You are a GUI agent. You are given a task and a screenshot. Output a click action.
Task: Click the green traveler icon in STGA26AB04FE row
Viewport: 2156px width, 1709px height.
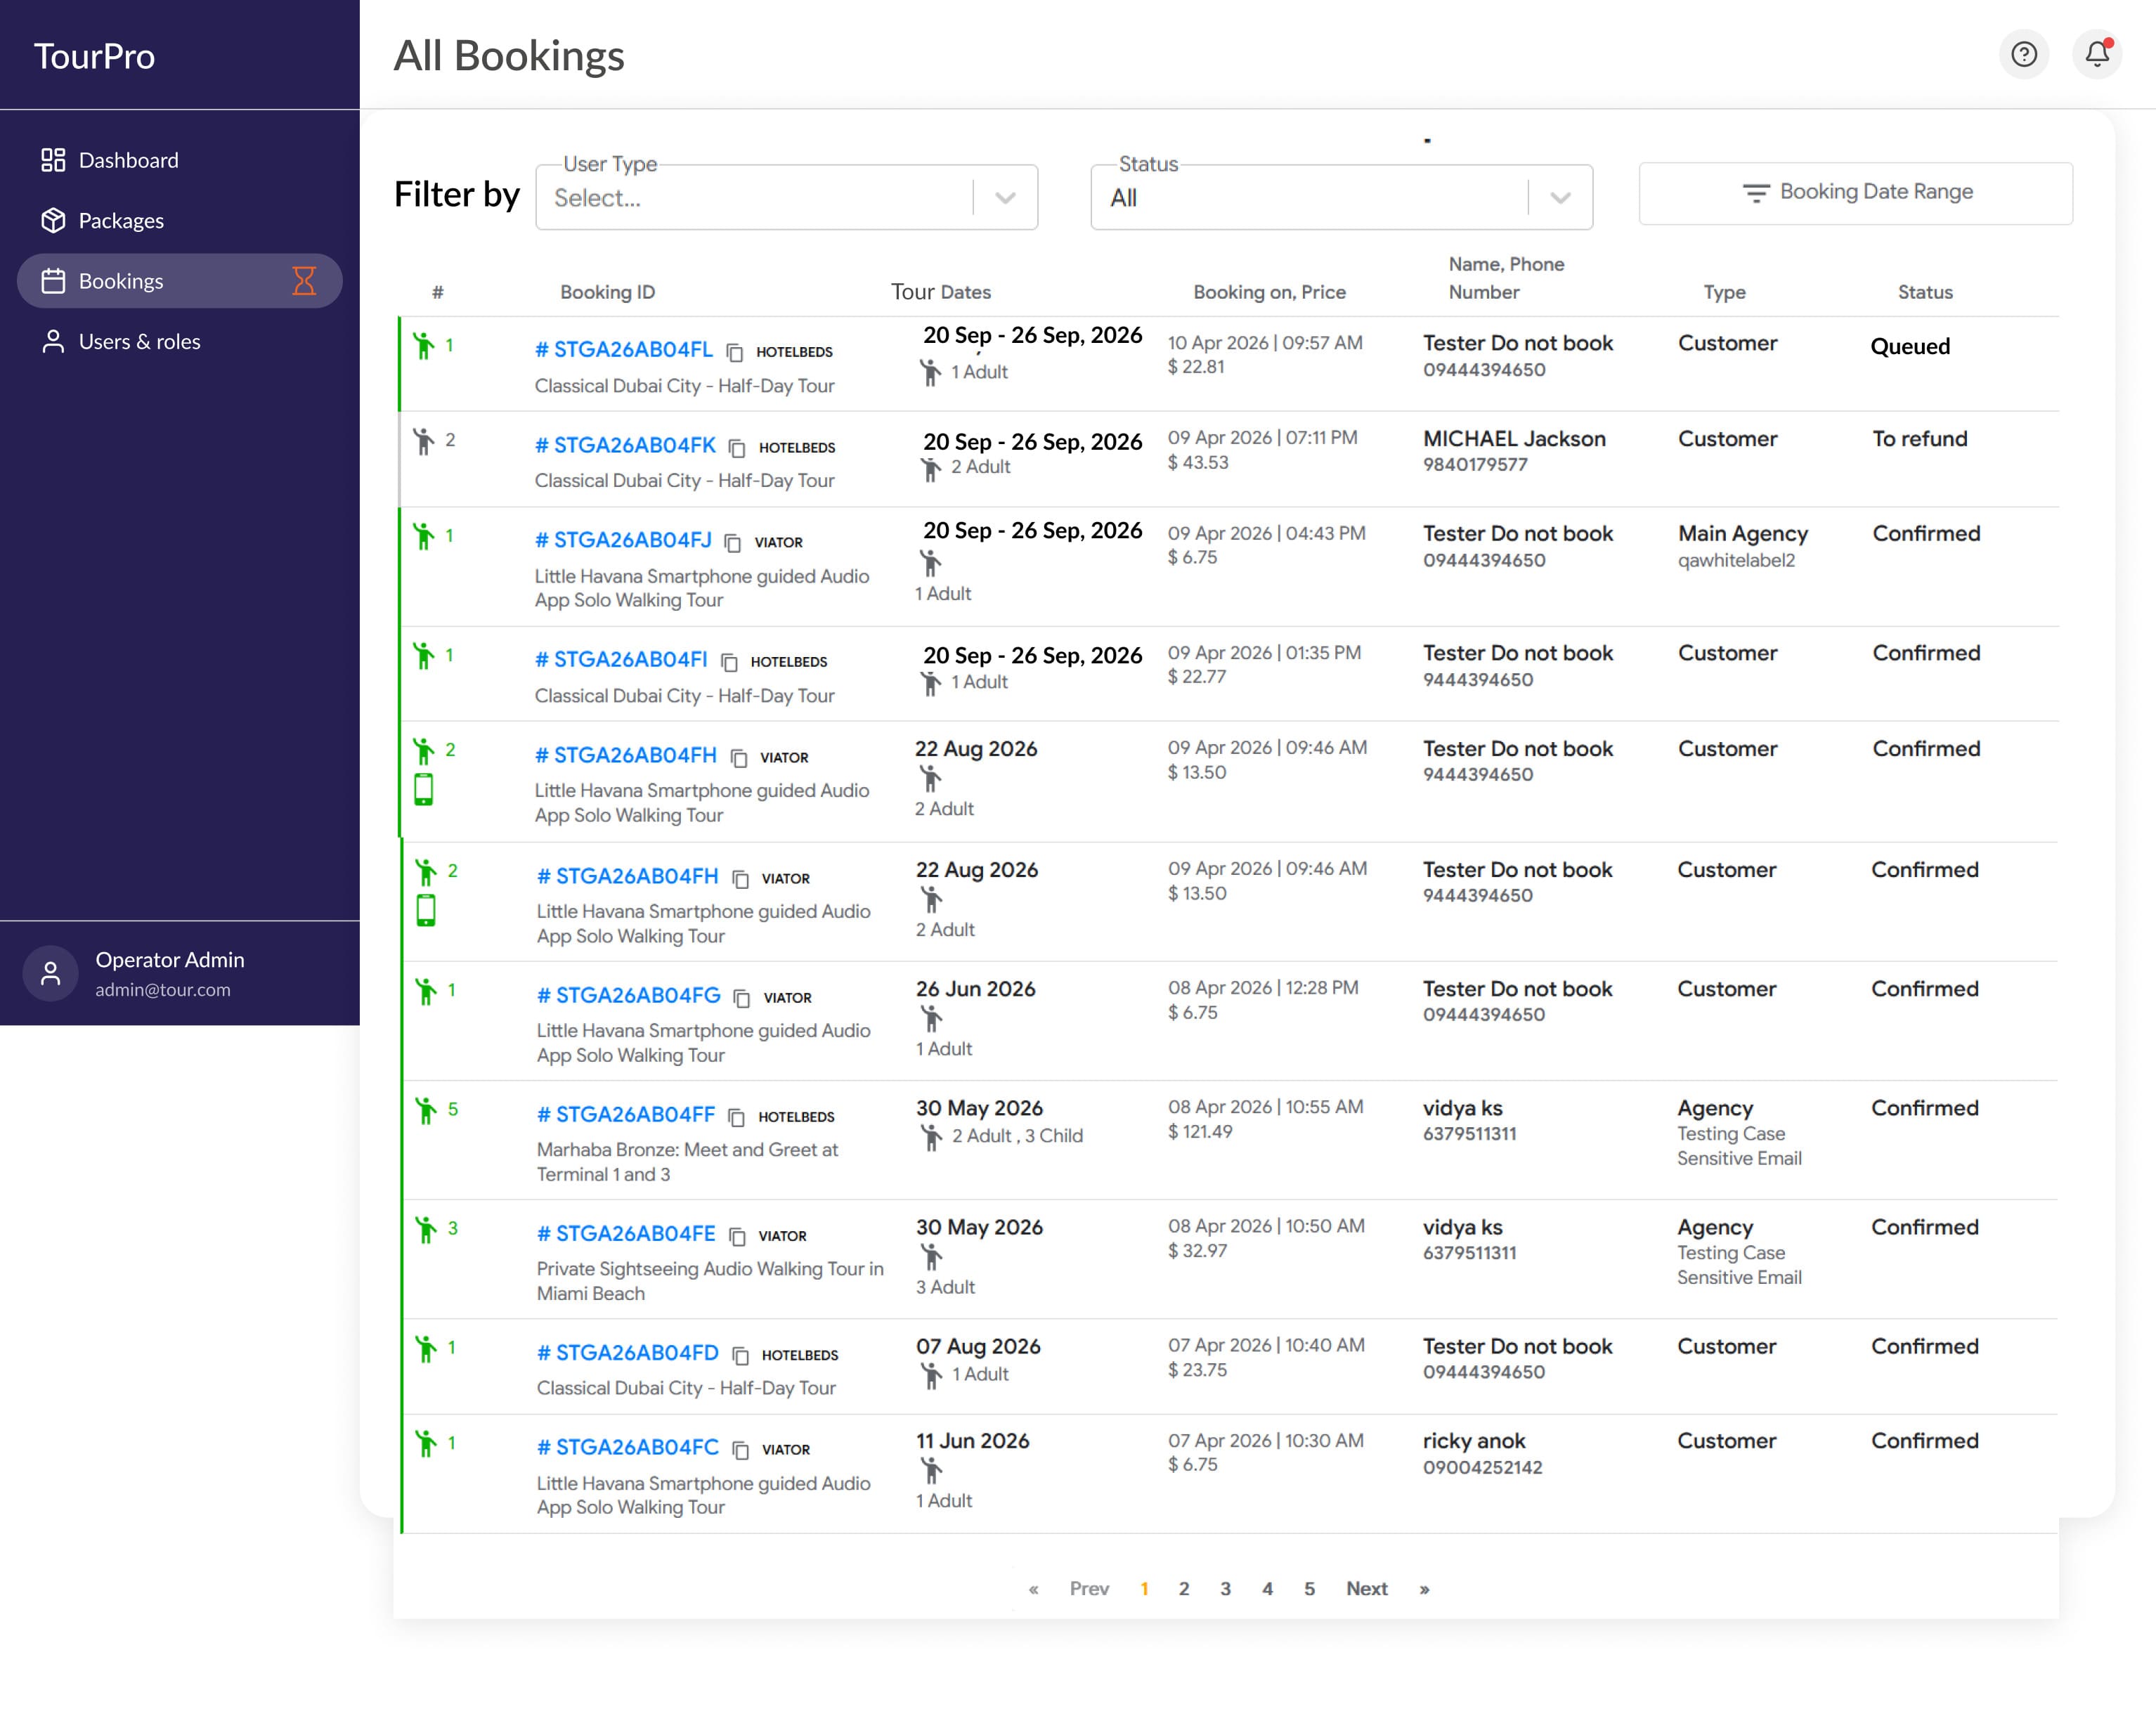[426, 1229]
